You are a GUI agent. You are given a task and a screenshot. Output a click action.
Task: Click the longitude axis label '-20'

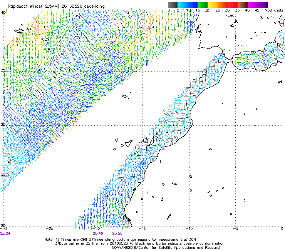click(96, 228)
